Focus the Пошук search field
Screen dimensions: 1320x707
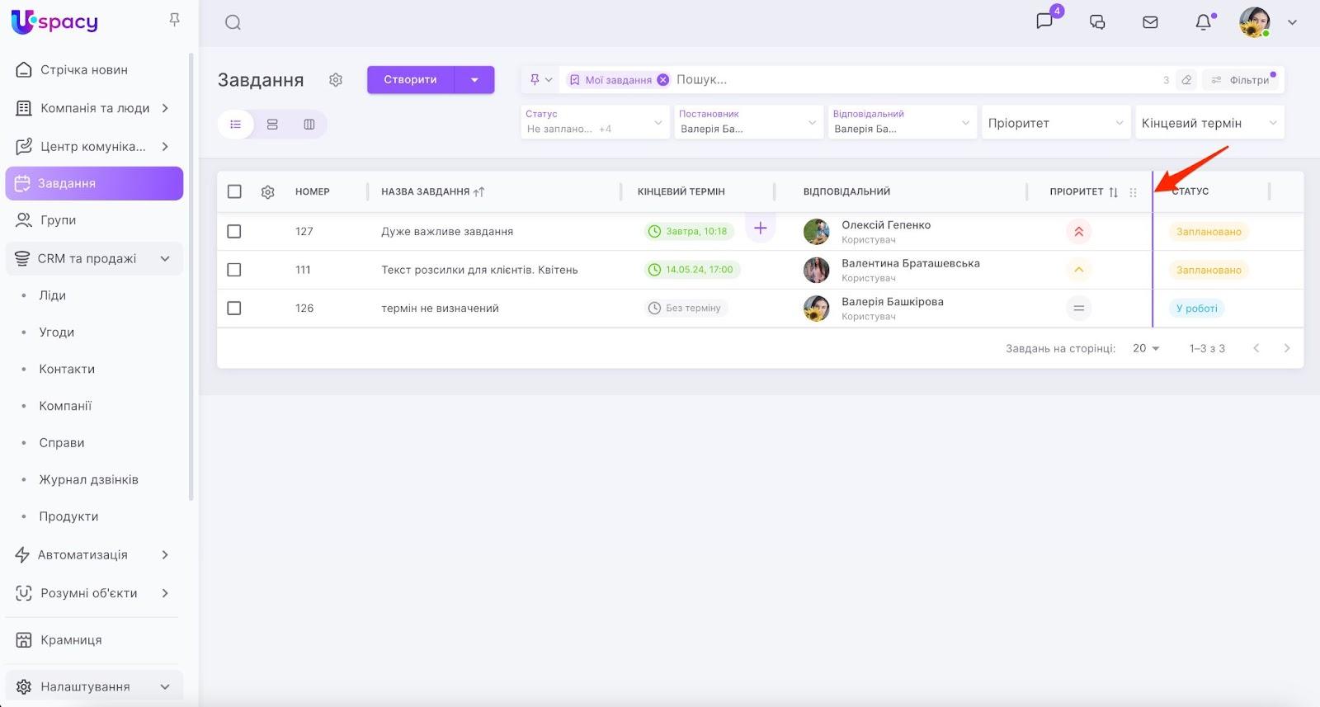916,80
